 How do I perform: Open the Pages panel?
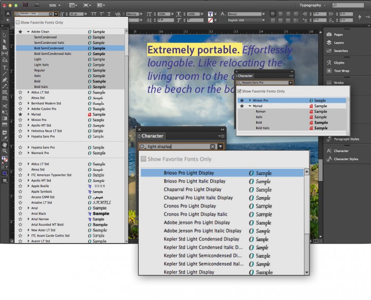point(335,35)
